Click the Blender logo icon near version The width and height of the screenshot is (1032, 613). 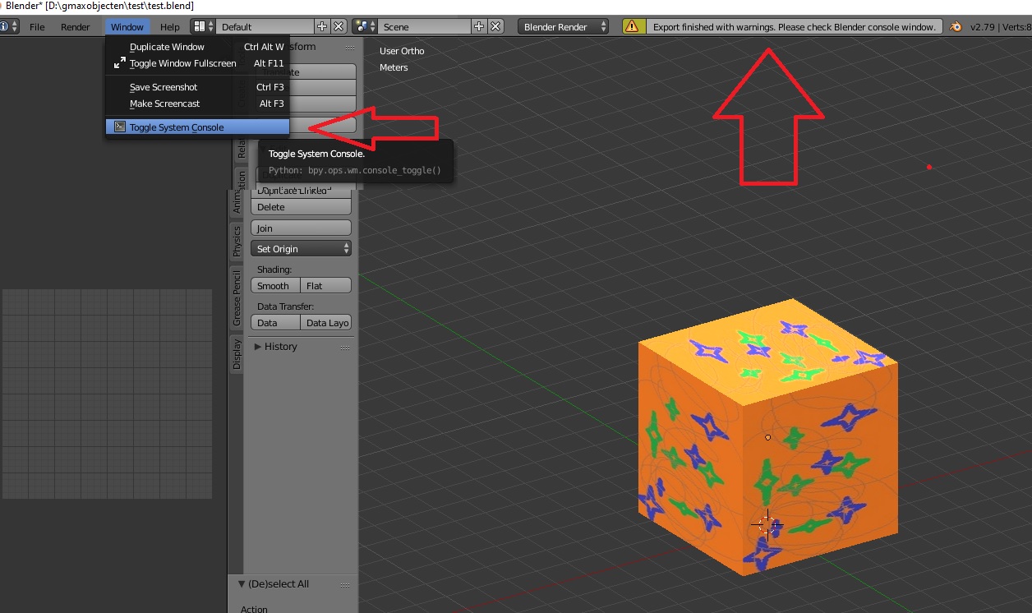[956, 26]
